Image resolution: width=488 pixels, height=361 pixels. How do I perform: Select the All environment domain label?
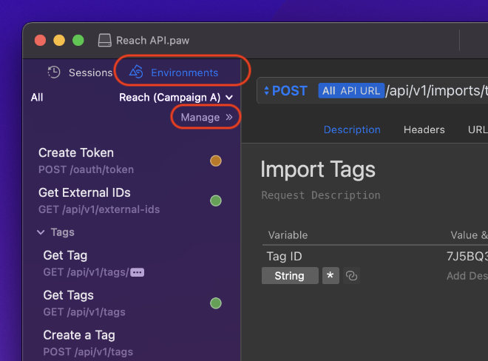[x=37, y=98]
